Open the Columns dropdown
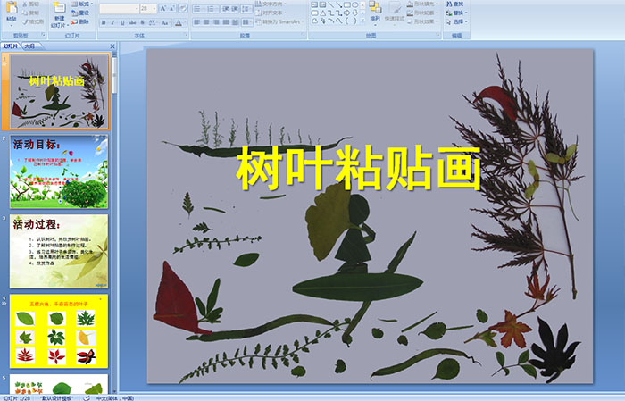 click(246, 22)
